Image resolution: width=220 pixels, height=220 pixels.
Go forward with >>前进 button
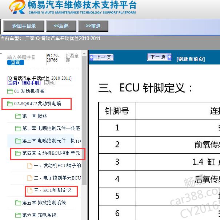coord(93,26)
